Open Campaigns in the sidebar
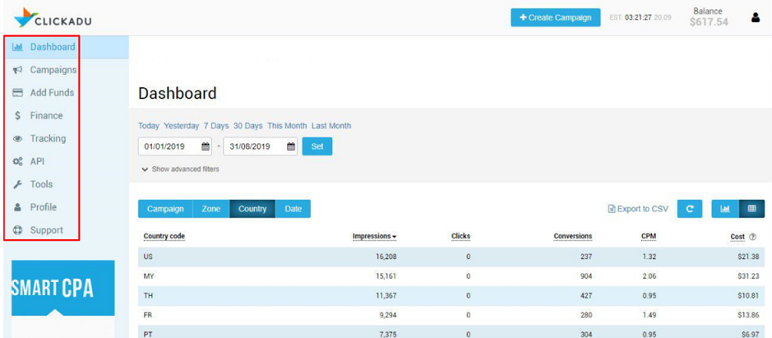Image resolution: width=772 pixels, height=338 pixels. tap(53, 70)
